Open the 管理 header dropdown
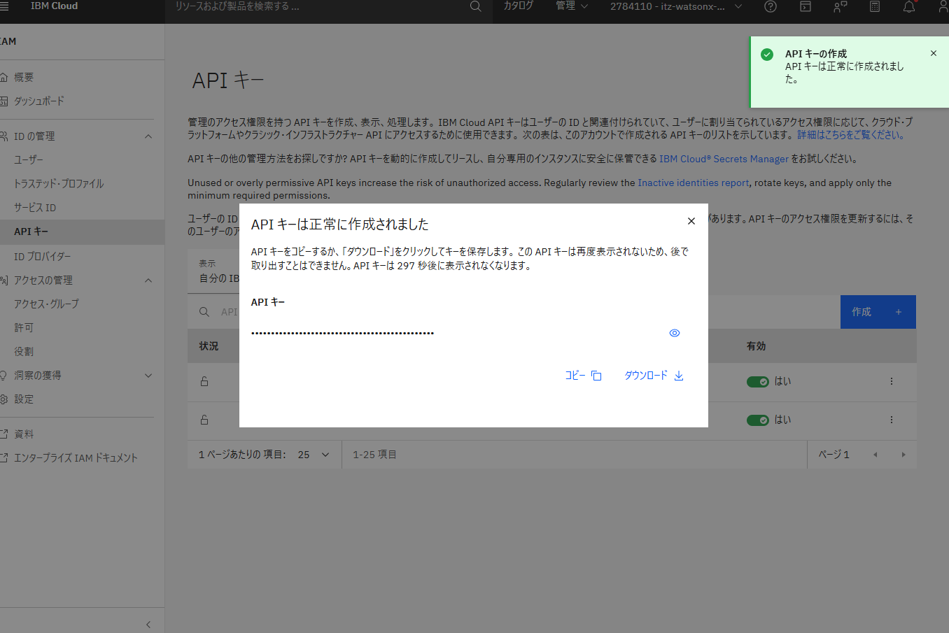949x633 pixels. tap(572, 6)
